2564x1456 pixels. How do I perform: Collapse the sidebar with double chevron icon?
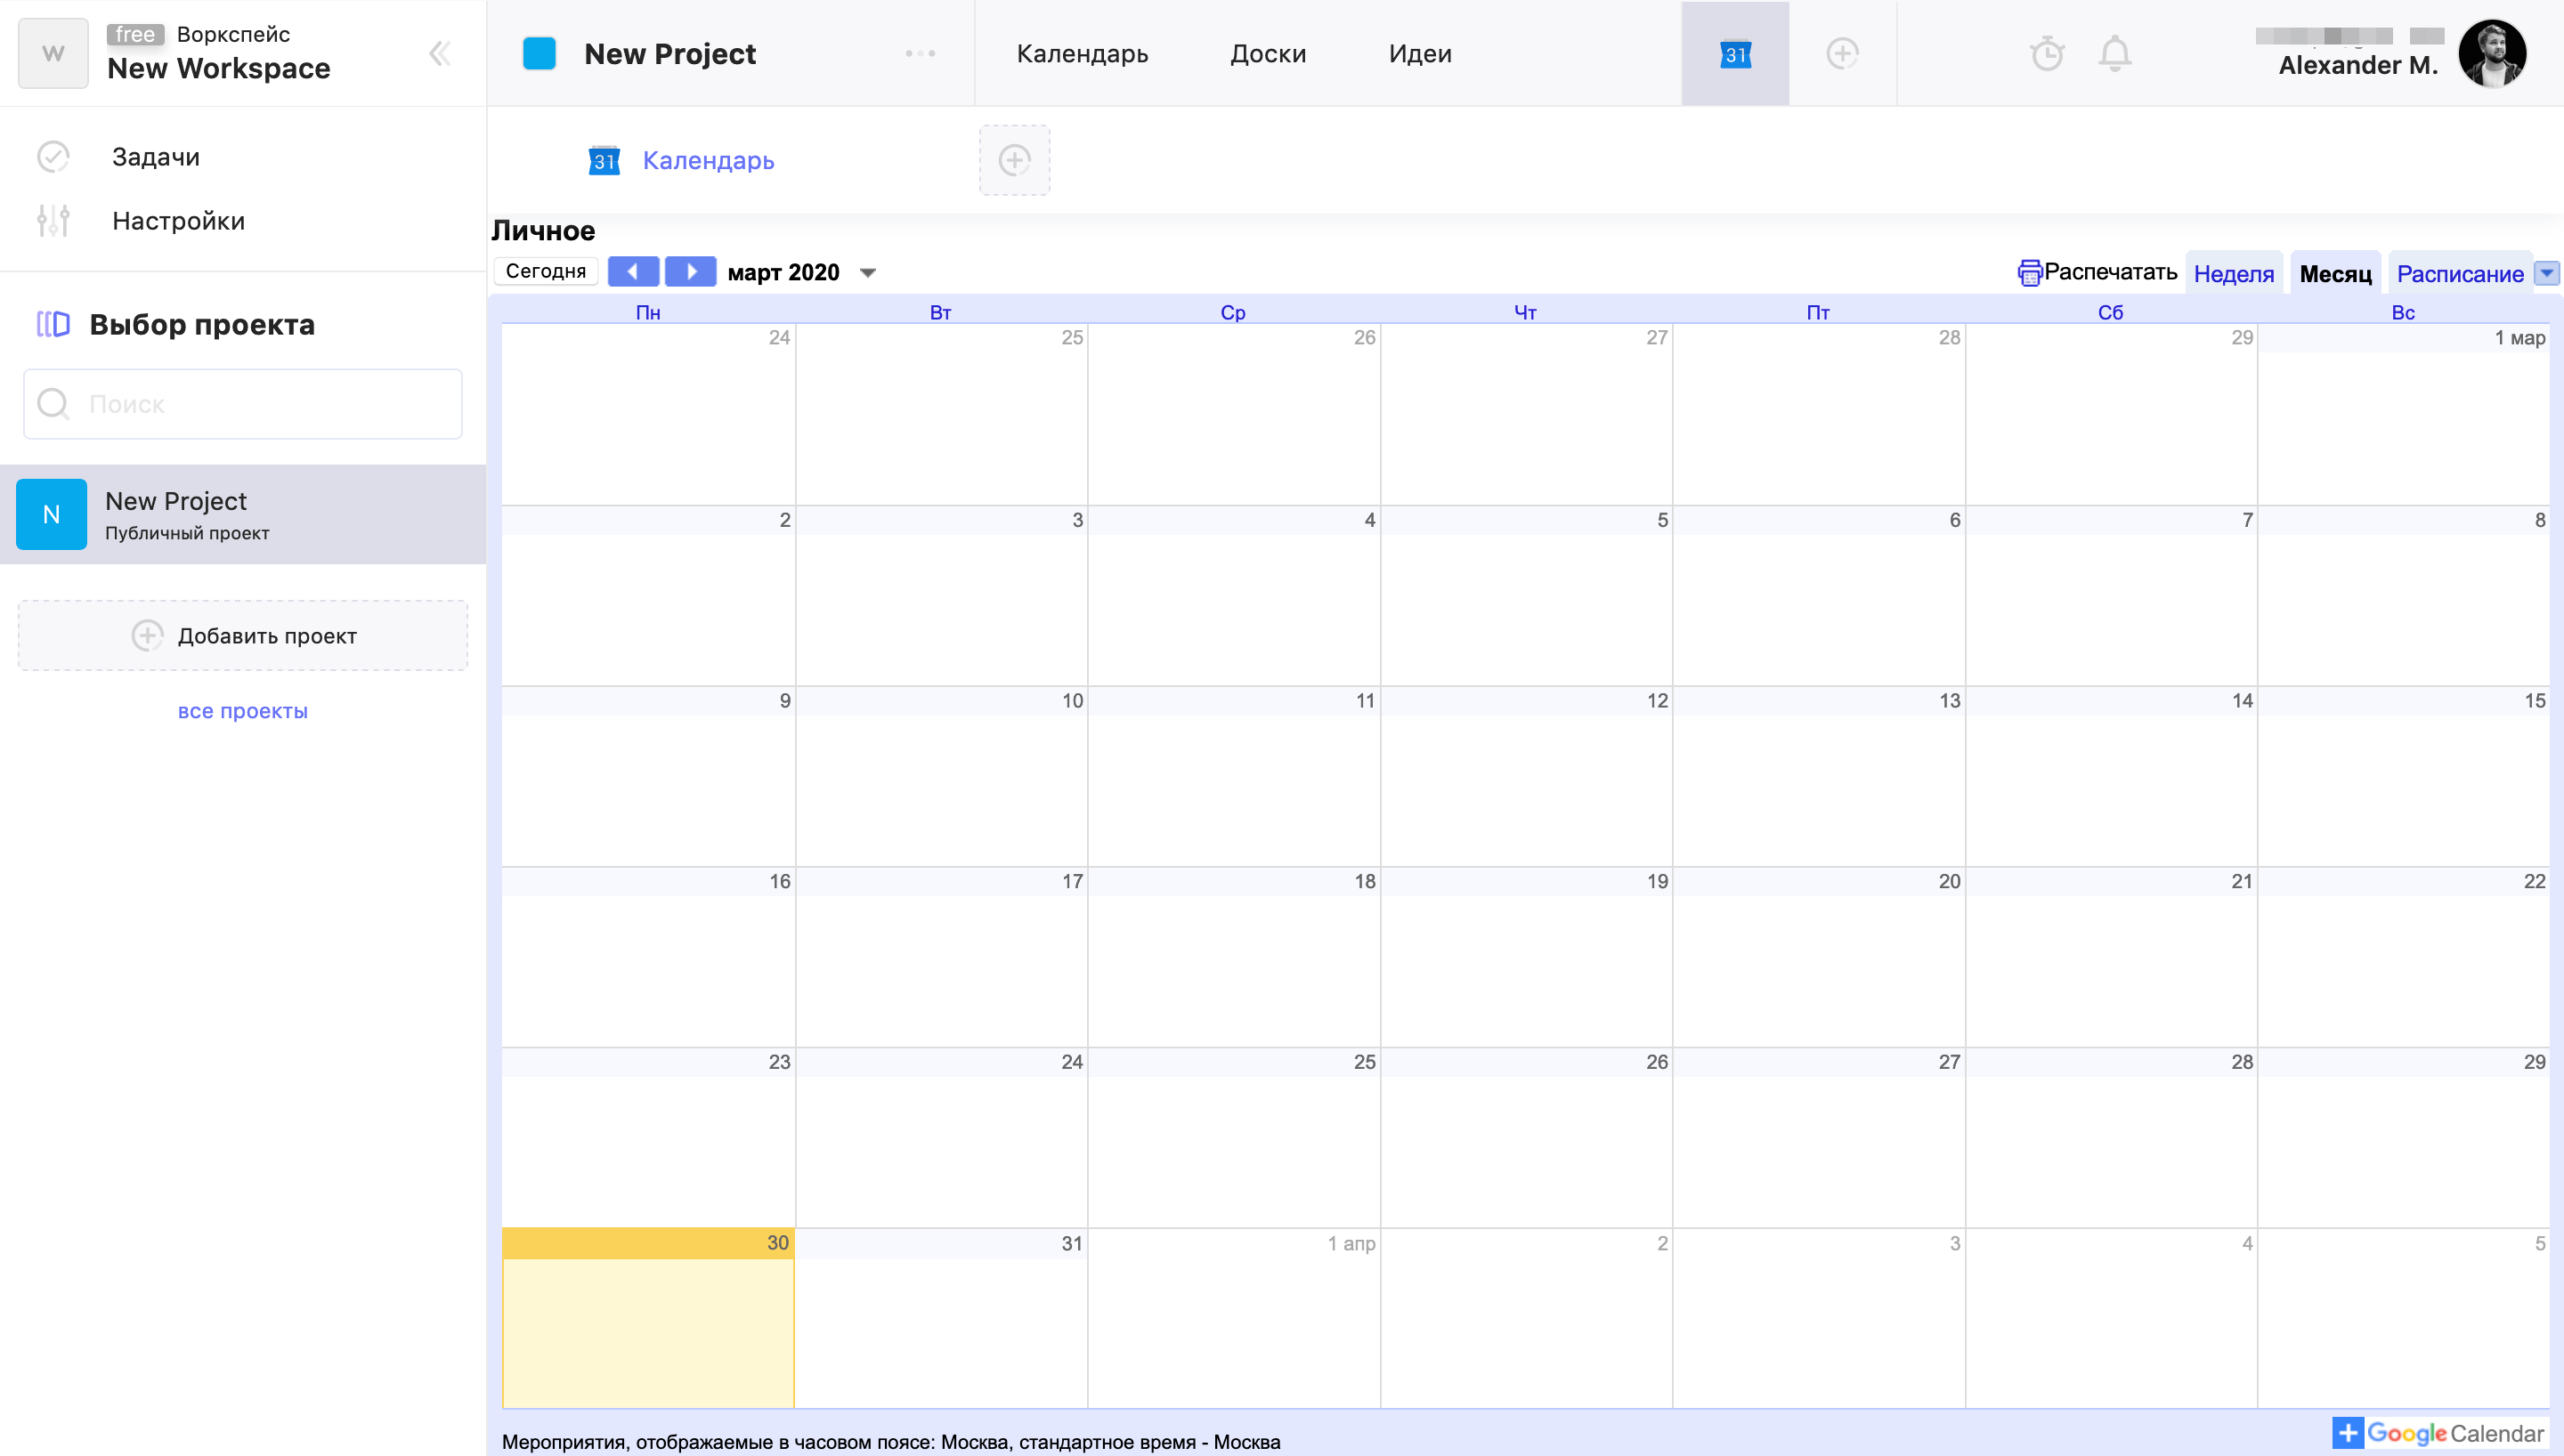(x=439, y=53)
